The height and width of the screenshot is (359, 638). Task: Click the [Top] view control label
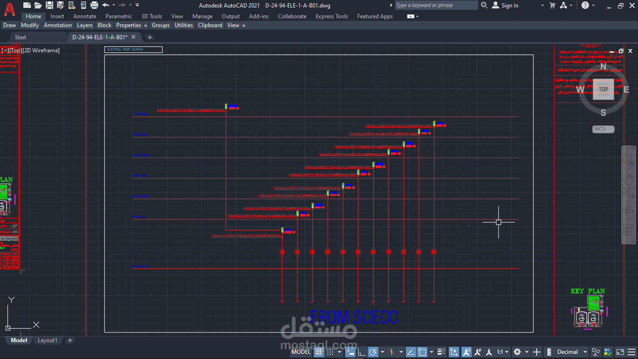[x=15, y=50]
